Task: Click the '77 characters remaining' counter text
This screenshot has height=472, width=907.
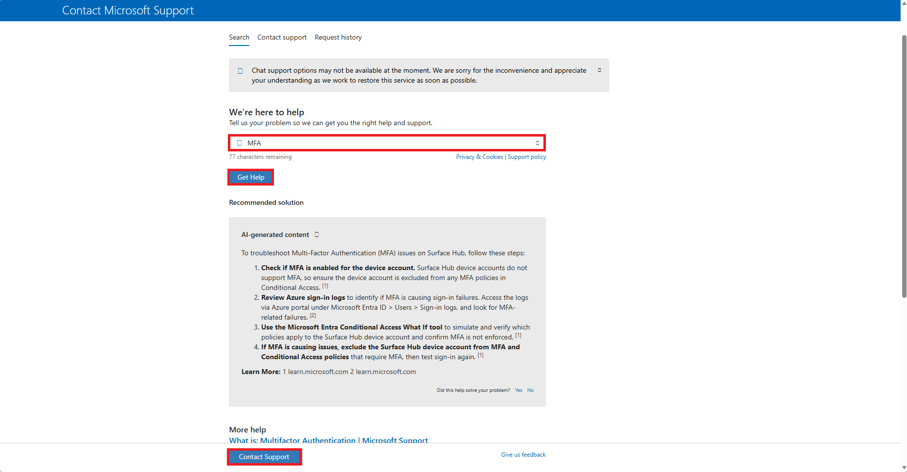Action: (260, 157)
